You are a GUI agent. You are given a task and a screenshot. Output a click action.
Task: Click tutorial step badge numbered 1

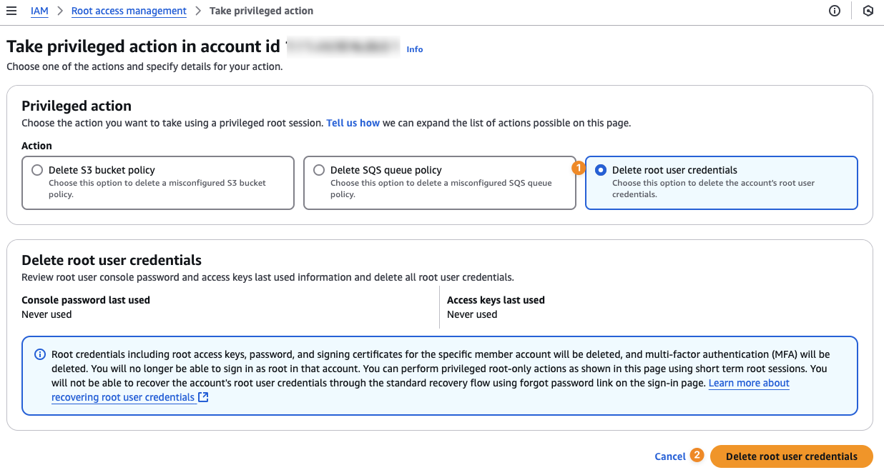(x=577, y=168)
